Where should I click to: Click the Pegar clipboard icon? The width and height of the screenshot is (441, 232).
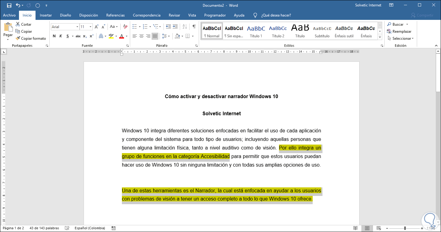pyautogui.click(x=8, y=28)
